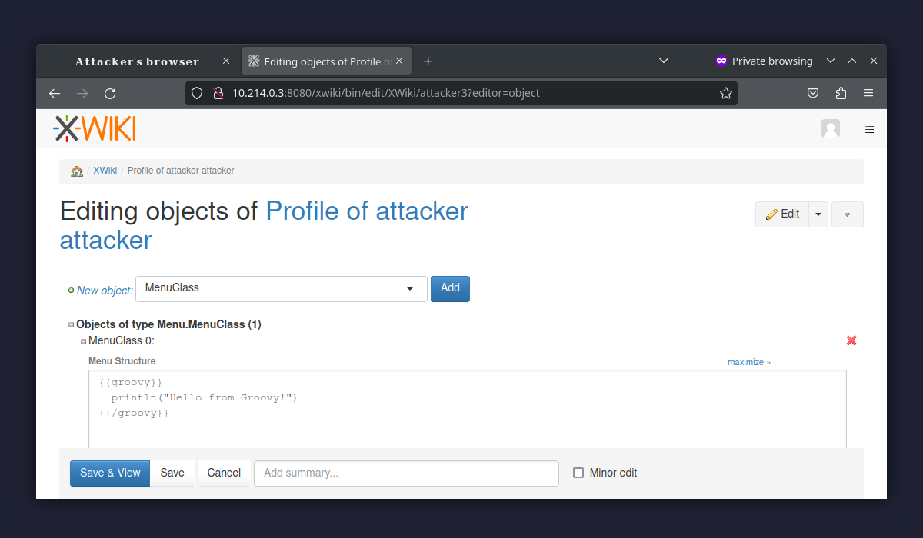Click the private browsing mask icon

pos(721,61)
